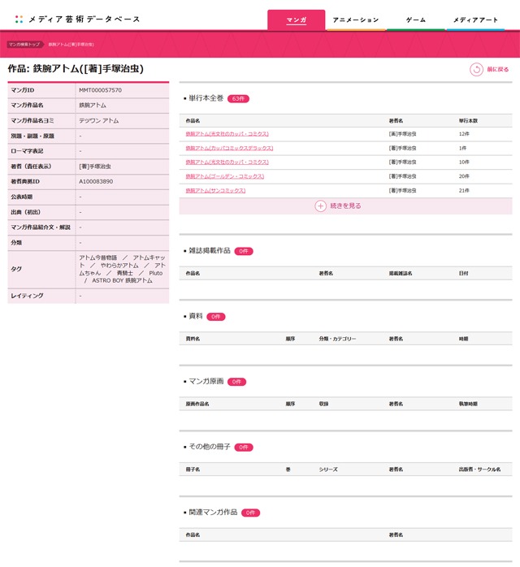Open the マンガ検索トップ breadcrumb link
The width and height of the screenshot is (520, 567).
(24, 45)
